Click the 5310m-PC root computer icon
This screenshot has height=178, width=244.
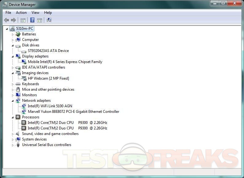(x=12, y=29)
